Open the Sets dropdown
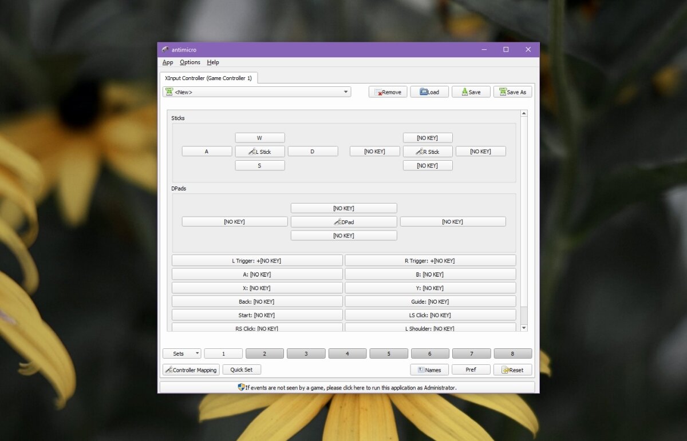The height and width of the screenshot is (441, 687). [181, 353]
